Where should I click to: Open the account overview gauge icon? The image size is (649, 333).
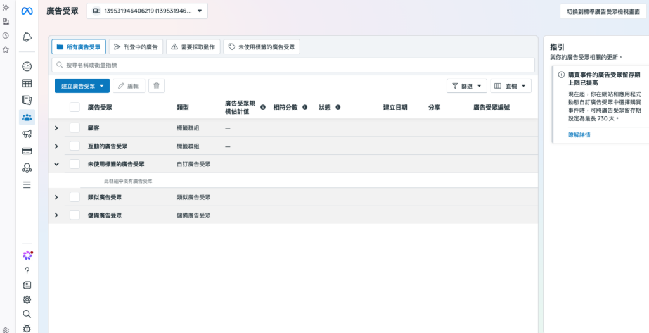point(27,66)
